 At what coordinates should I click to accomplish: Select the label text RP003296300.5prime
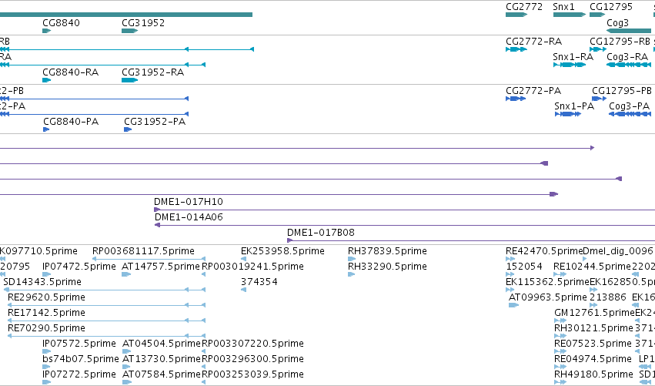tap(252, 359)
